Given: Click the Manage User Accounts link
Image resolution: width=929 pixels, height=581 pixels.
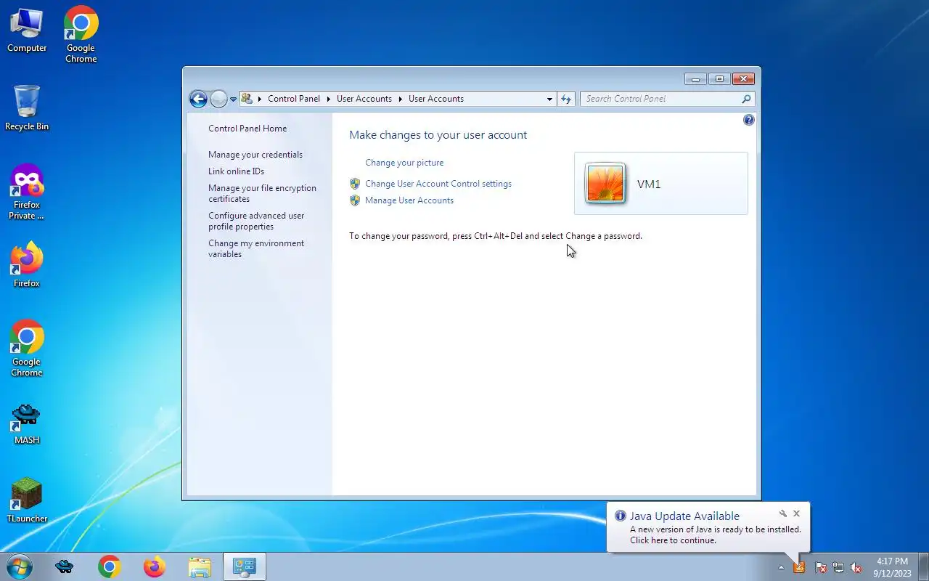Looking at the screenshot, I should click(x=409, y=200).
